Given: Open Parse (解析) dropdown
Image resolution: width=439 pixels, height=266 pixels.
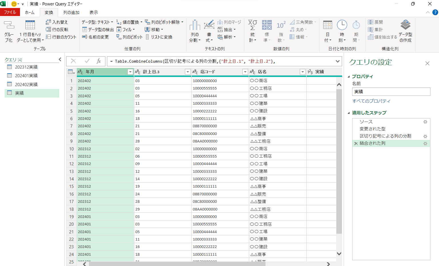Looking at the screenshot, I should click(x=227, y=37).
